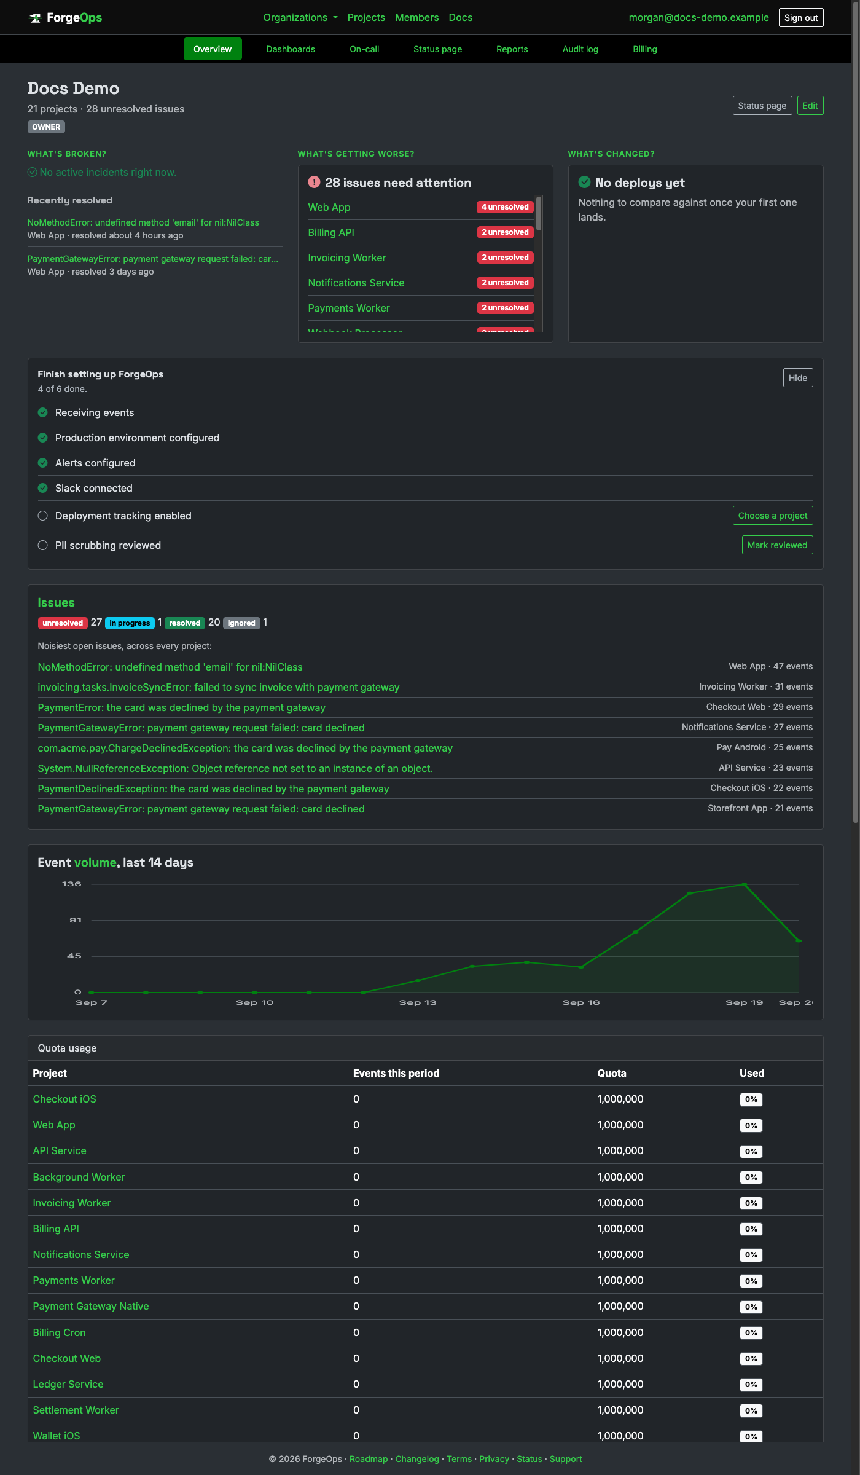Go to the On-call tab

pyautogui.click(x=364, y=49)
